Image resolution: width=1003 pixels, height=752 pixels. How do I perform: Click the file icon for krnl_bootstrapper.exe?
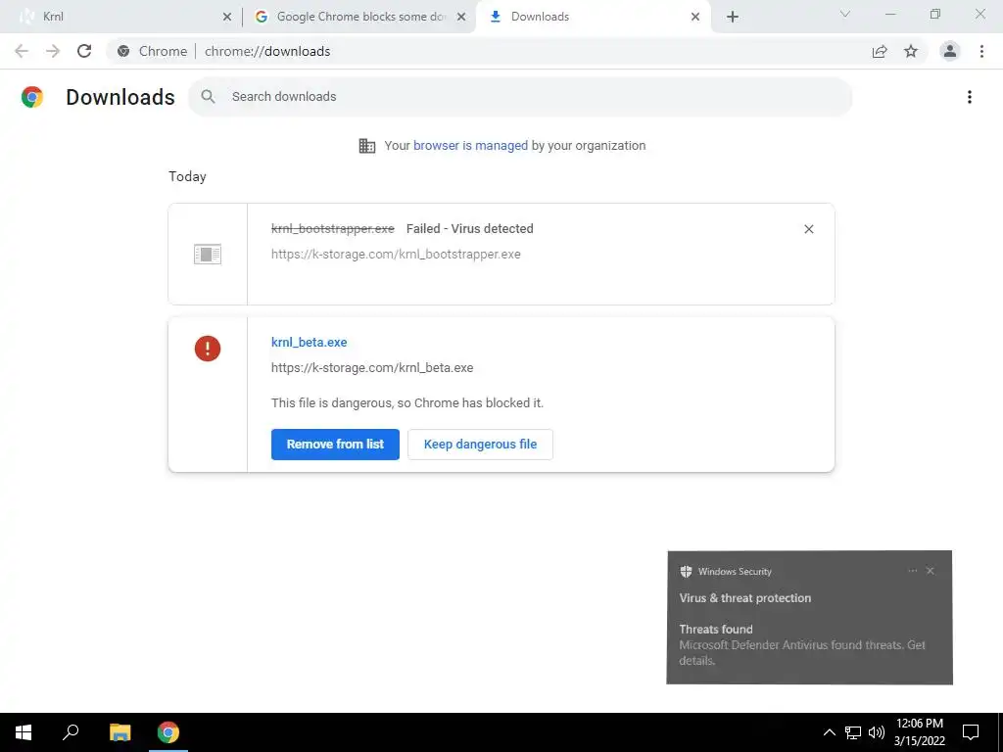pos(208,254)
